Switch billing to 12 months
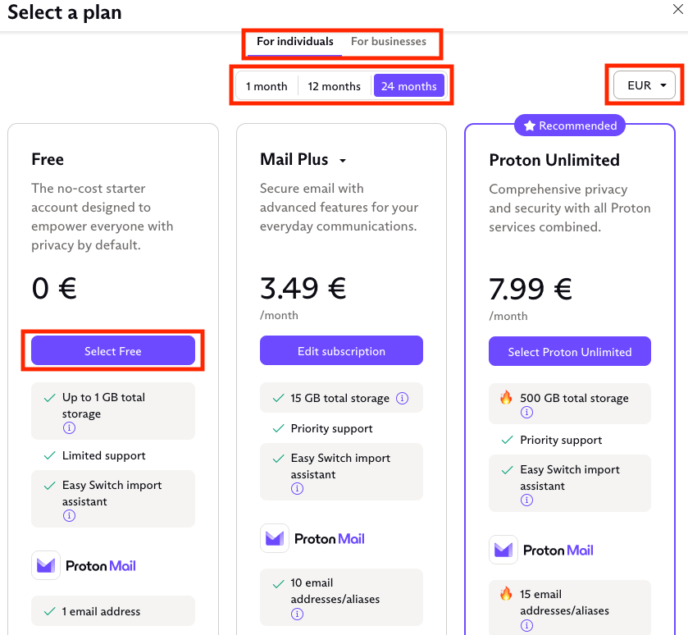This screenshot has height=635, width=688. [x=334, y=85]
